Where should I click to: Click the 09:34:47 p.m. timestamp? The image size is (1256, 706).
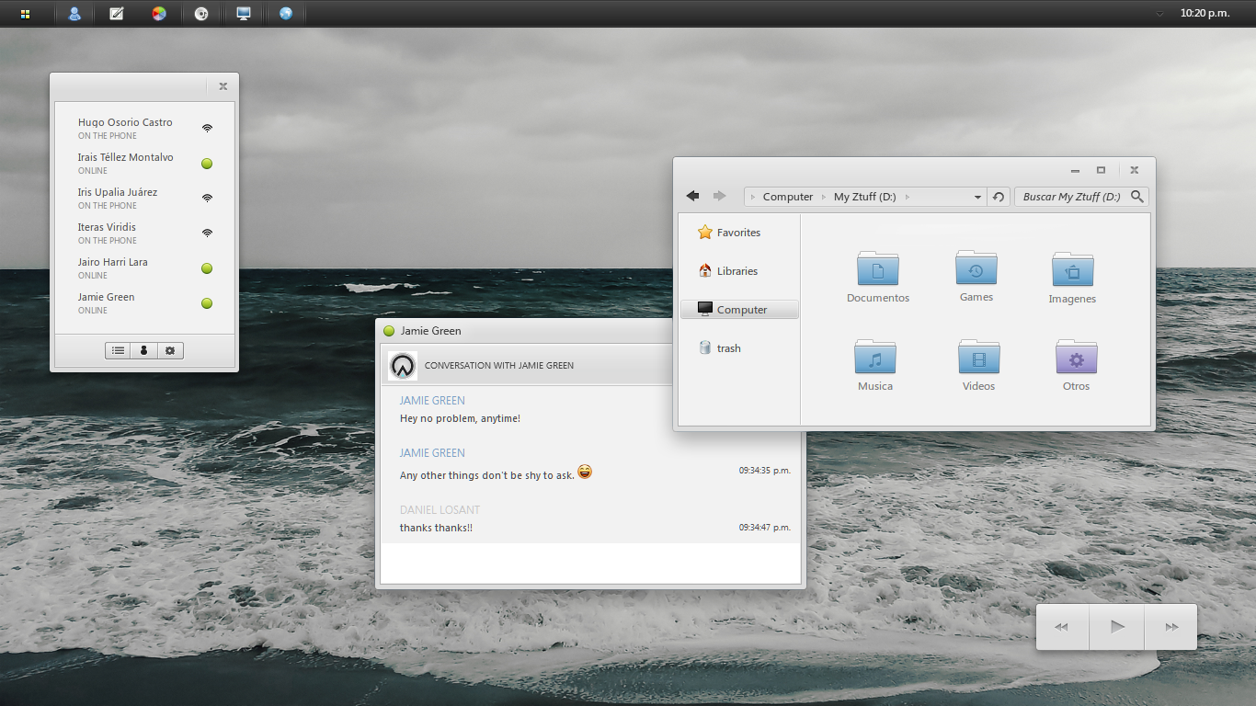(x=764, y=528)
